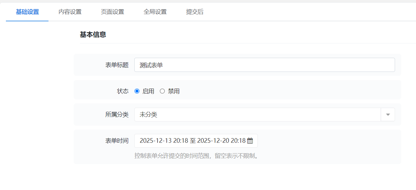Select the 启用 radio button
Screen dimensions: 416x190
coord(137,91)
